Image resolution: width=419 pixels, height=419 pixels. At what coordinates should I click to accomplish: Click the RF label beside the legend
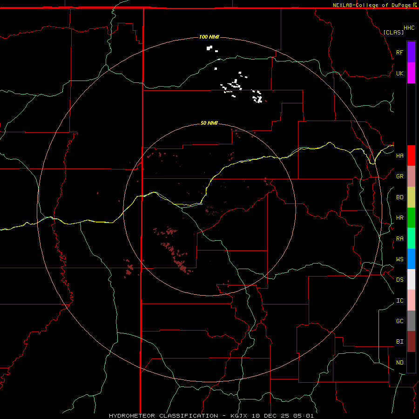pos(399,52)
